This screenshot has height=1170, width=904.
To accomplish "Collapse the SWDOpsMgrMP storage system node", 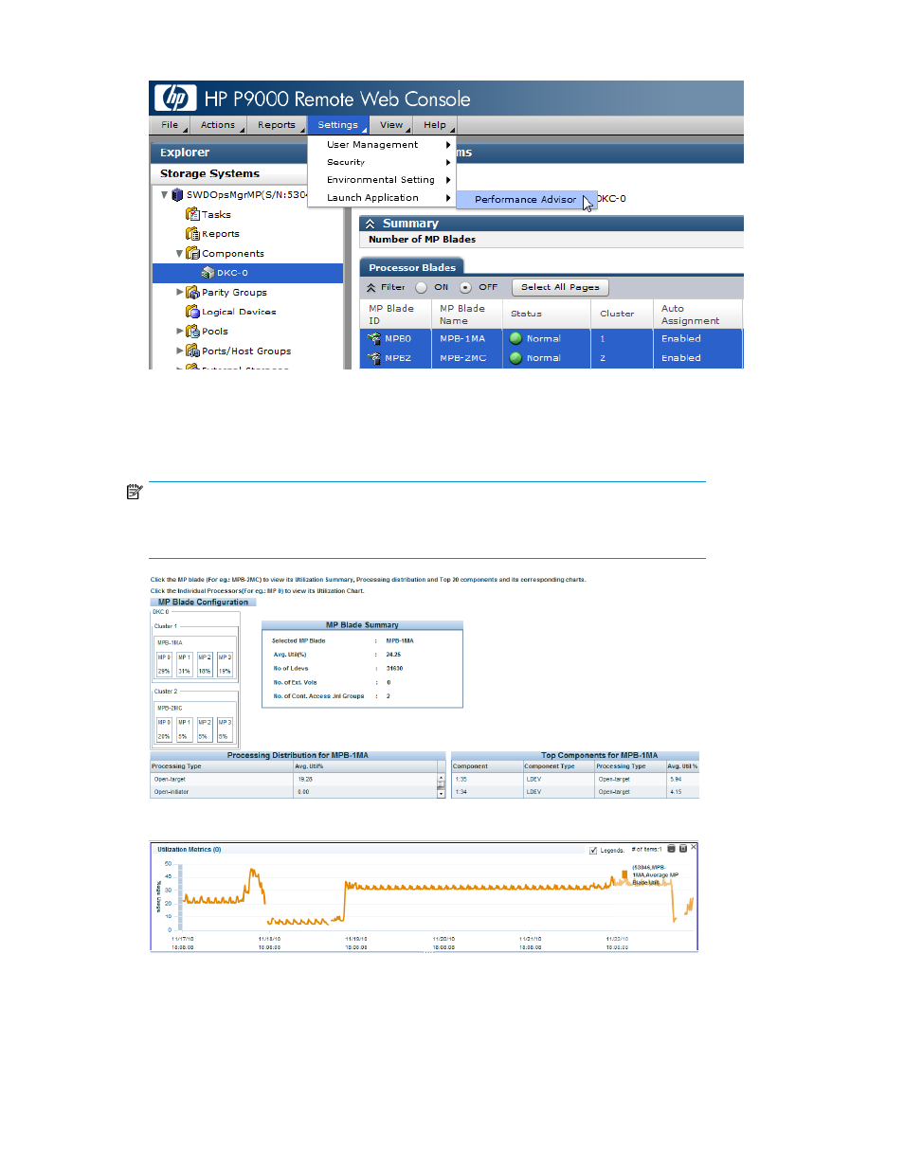I will point(165,195).
